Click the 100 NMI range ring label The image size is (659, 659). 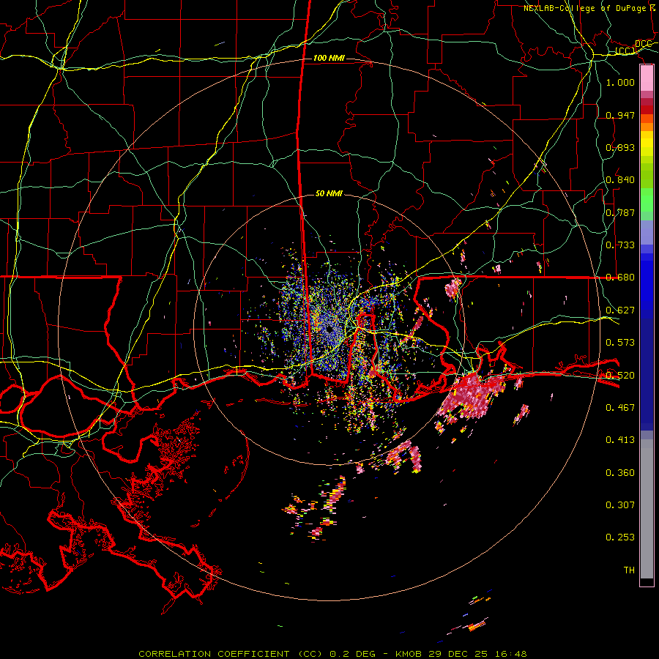[x=329, y=58]
